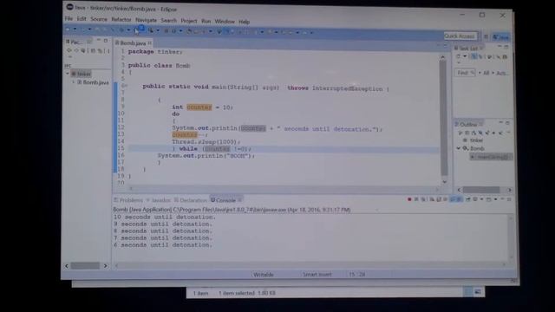
Task: Open the New wizard dropdown arrow
Action: (75, 29)
